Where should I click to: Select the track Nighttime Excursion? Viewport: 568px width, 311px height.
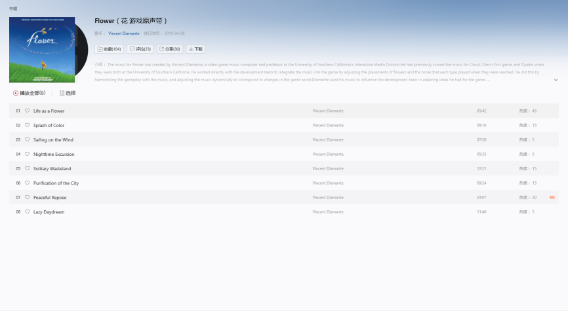[x=54, y=154]
